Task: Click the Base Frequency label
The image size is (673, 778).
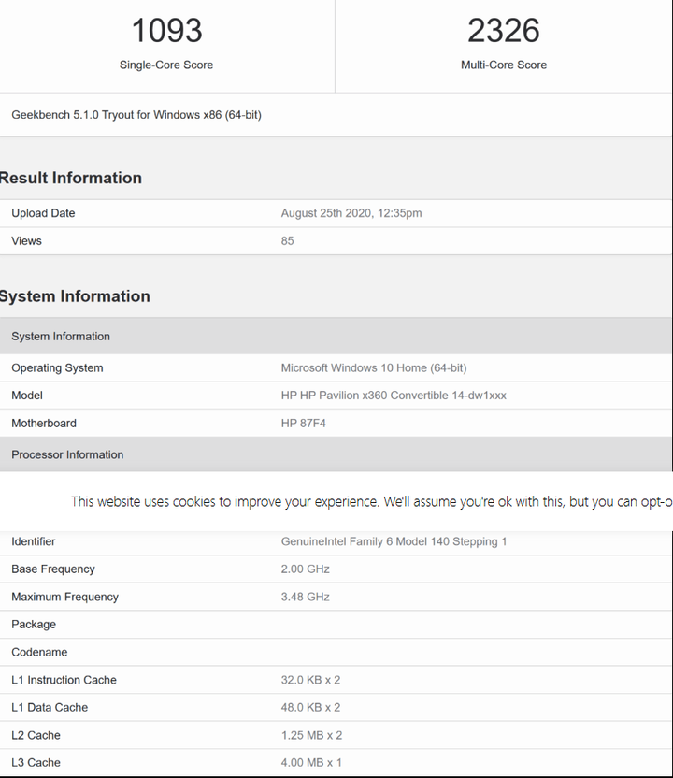Action: click(x=53, y=569)
